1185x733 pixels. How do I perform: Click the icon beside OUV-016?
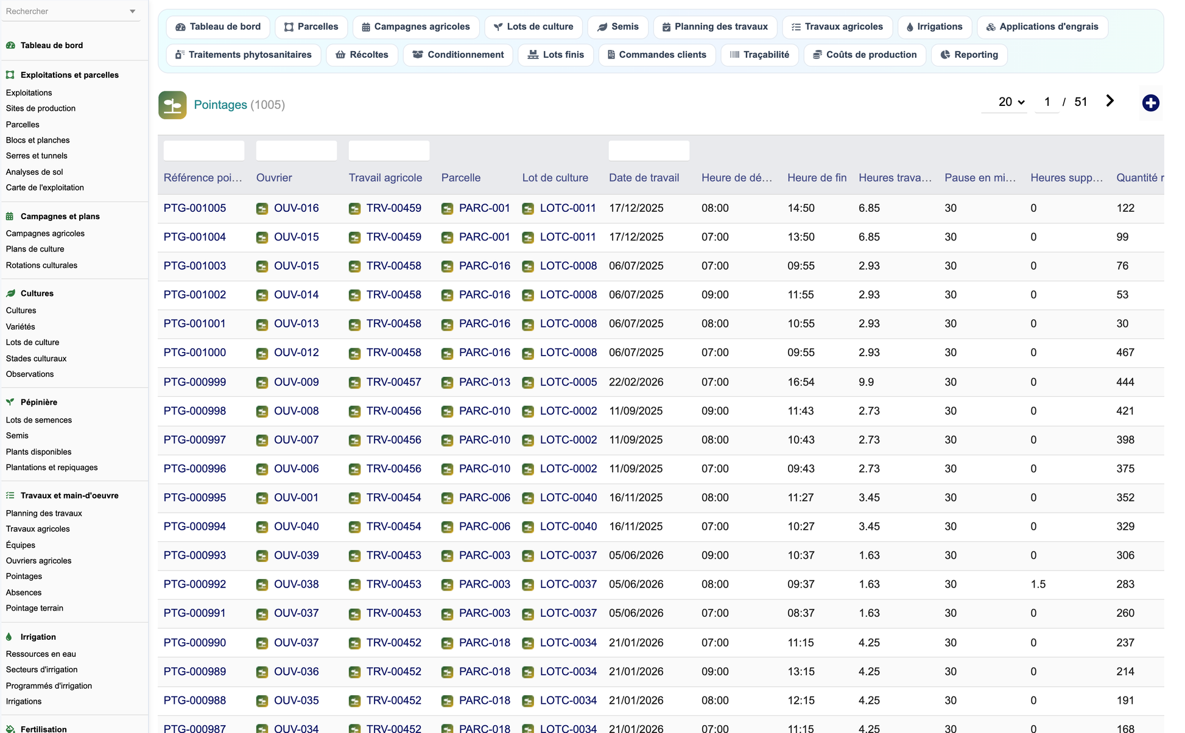262,209
